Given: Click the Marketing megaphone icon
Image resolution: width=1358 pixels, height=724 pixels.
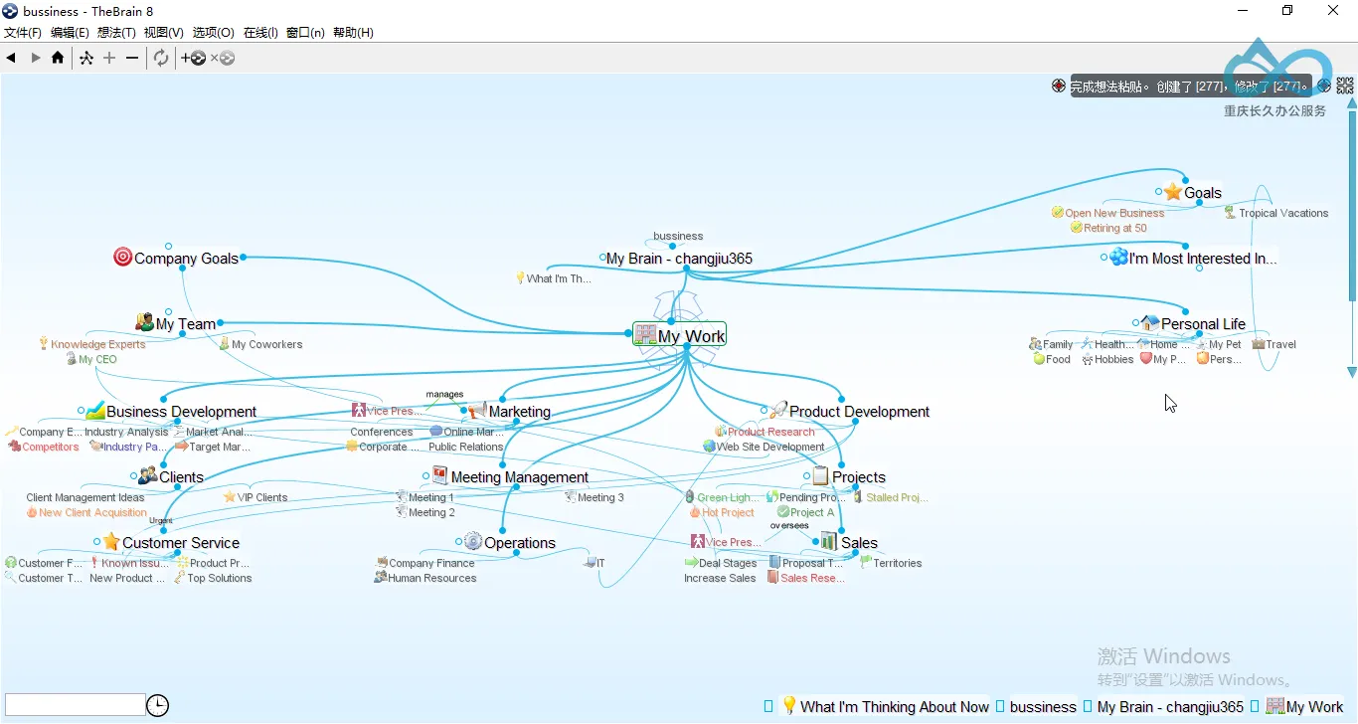Looking at the screenshot, I should pos(477,410).
